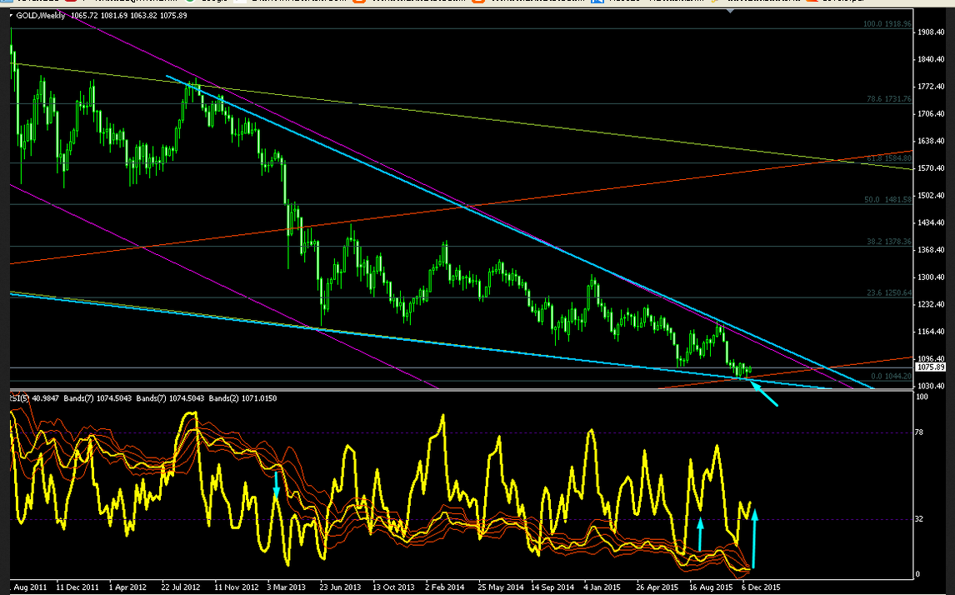Click the RSI scale 100 label
Image resolution: width=955 pixels, height=595 pixels.
922,397
